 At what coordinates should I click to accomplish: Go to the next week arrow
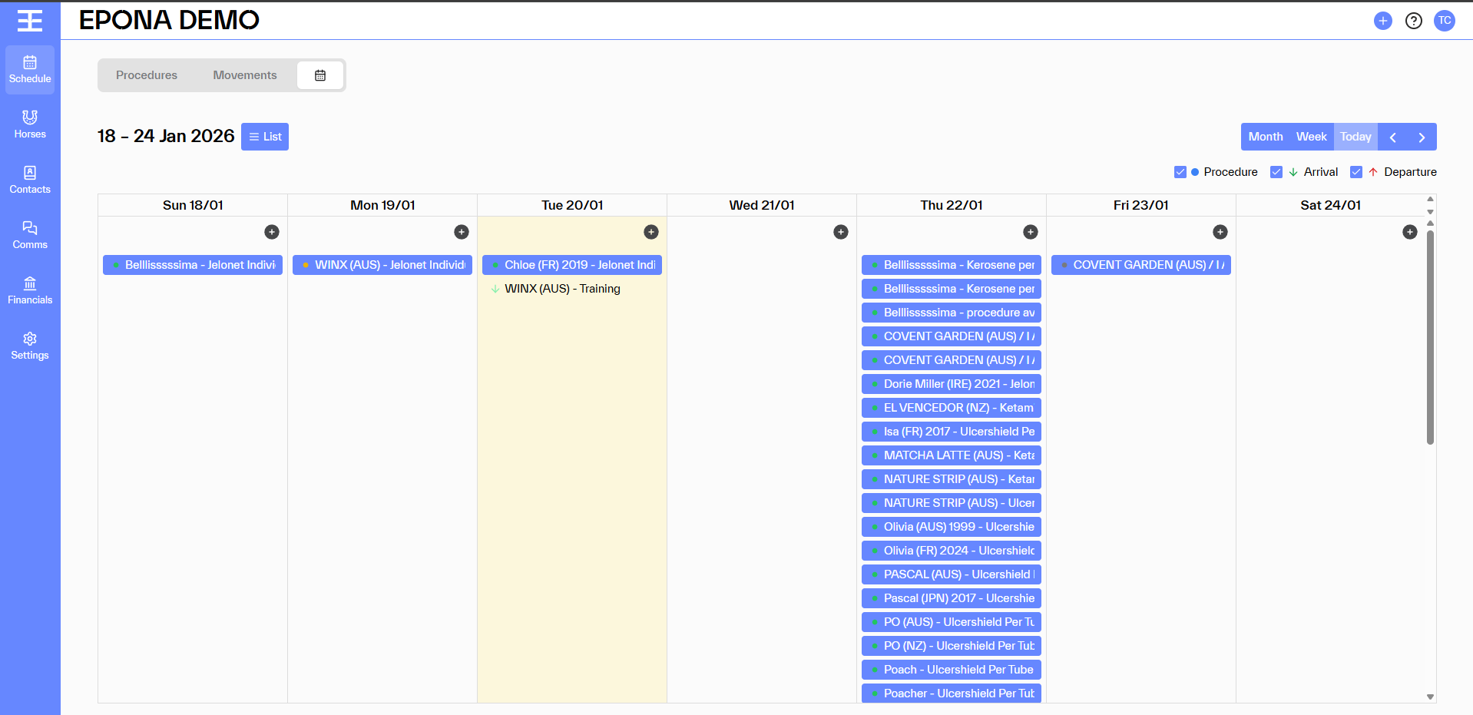coord(1422,137)
